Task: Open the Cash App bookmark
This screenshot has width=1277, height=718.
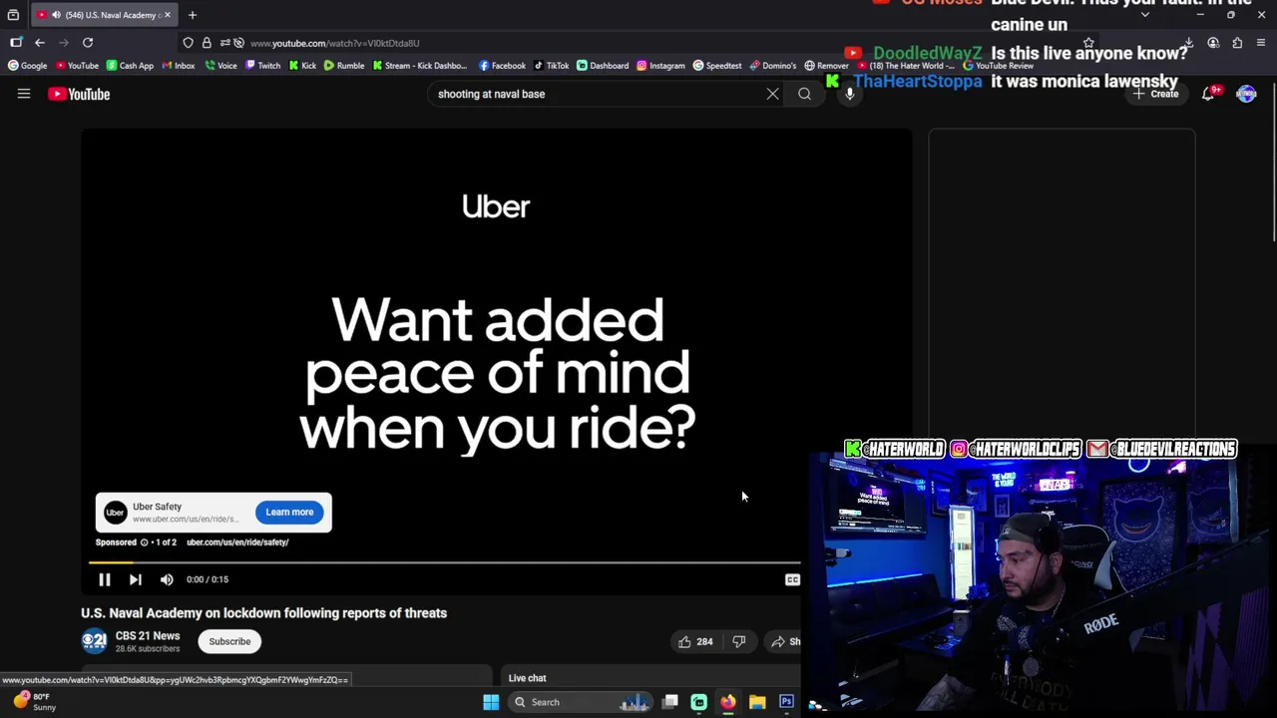Action: pyautogui.click(x=130, y=66)
